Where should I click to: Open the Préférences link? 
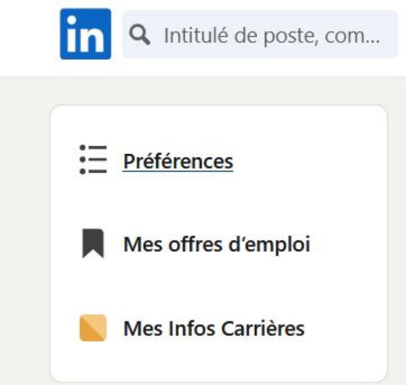(178, 161)
